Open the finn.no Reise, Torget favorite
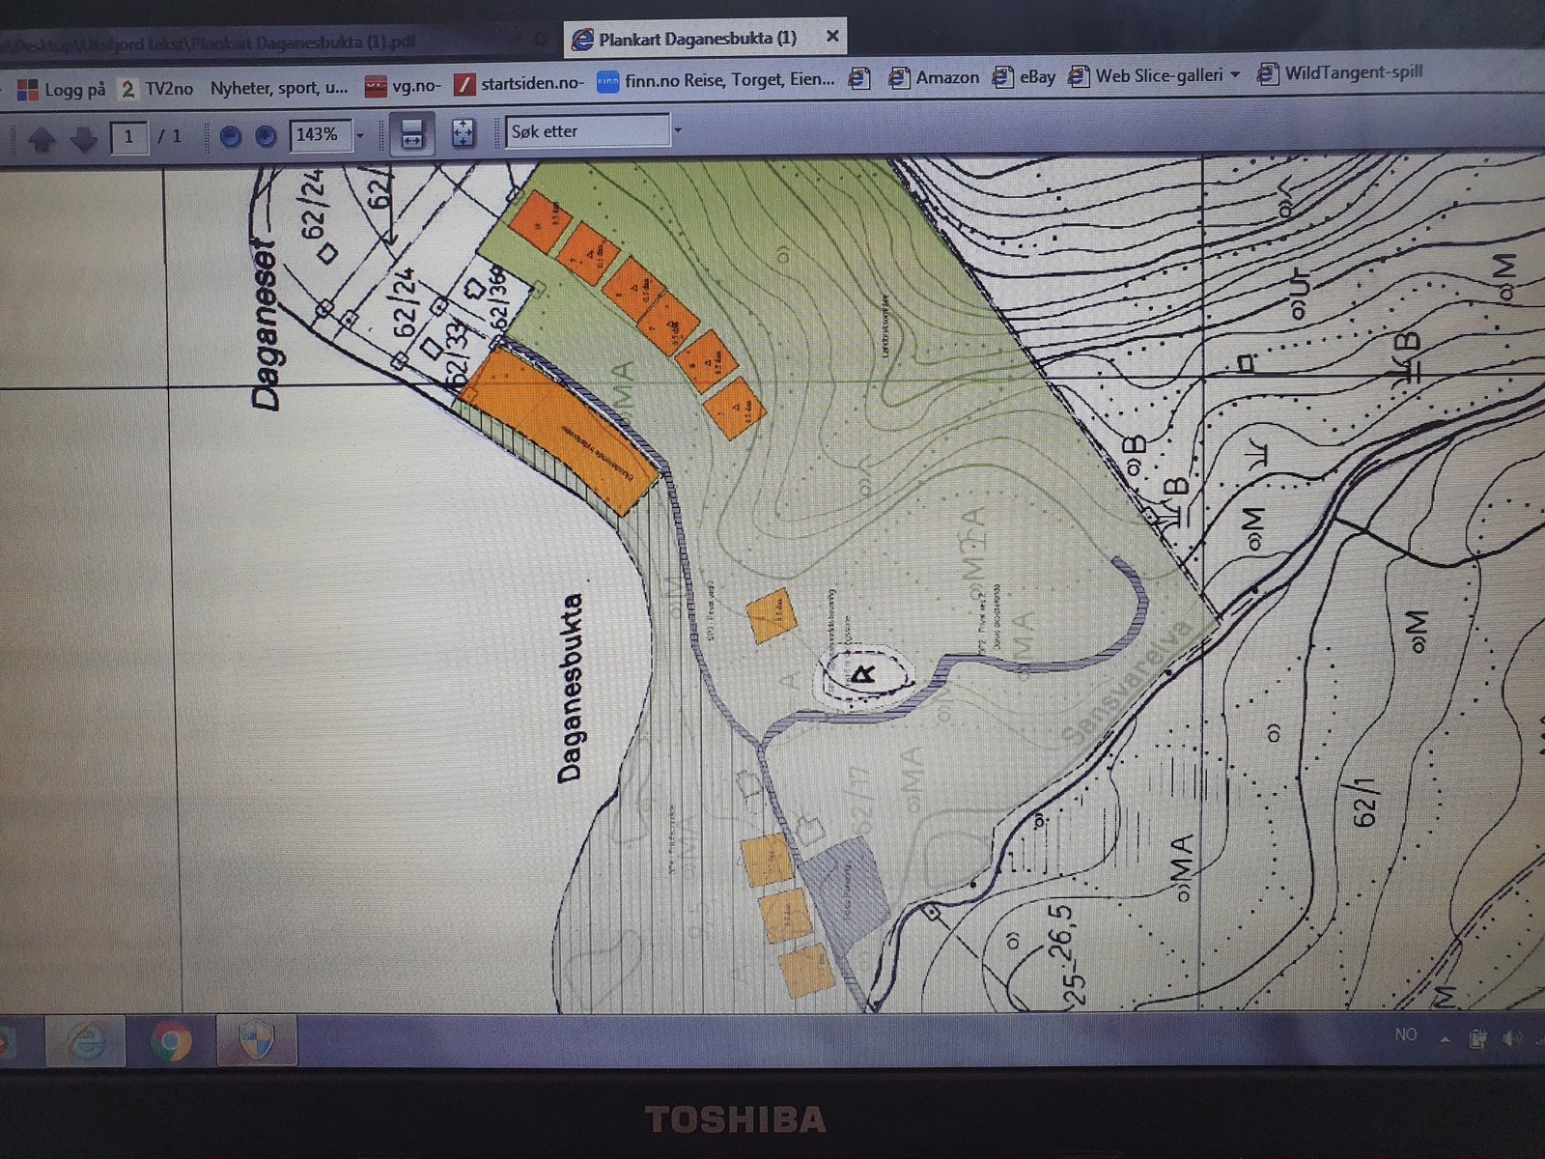1545x1159 pixels. pyautogui.click(x=716, y=80)
